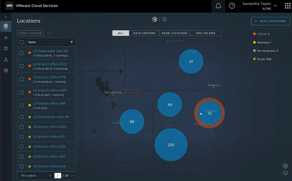Open the notifications bell

(x=218, y=6)
